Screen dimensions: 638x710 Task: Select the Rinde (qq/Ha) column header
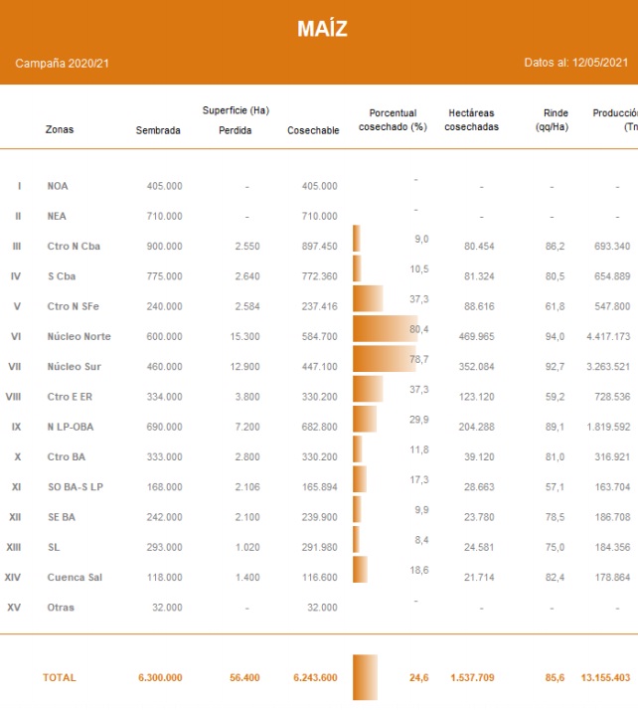(x=551, y=120)
